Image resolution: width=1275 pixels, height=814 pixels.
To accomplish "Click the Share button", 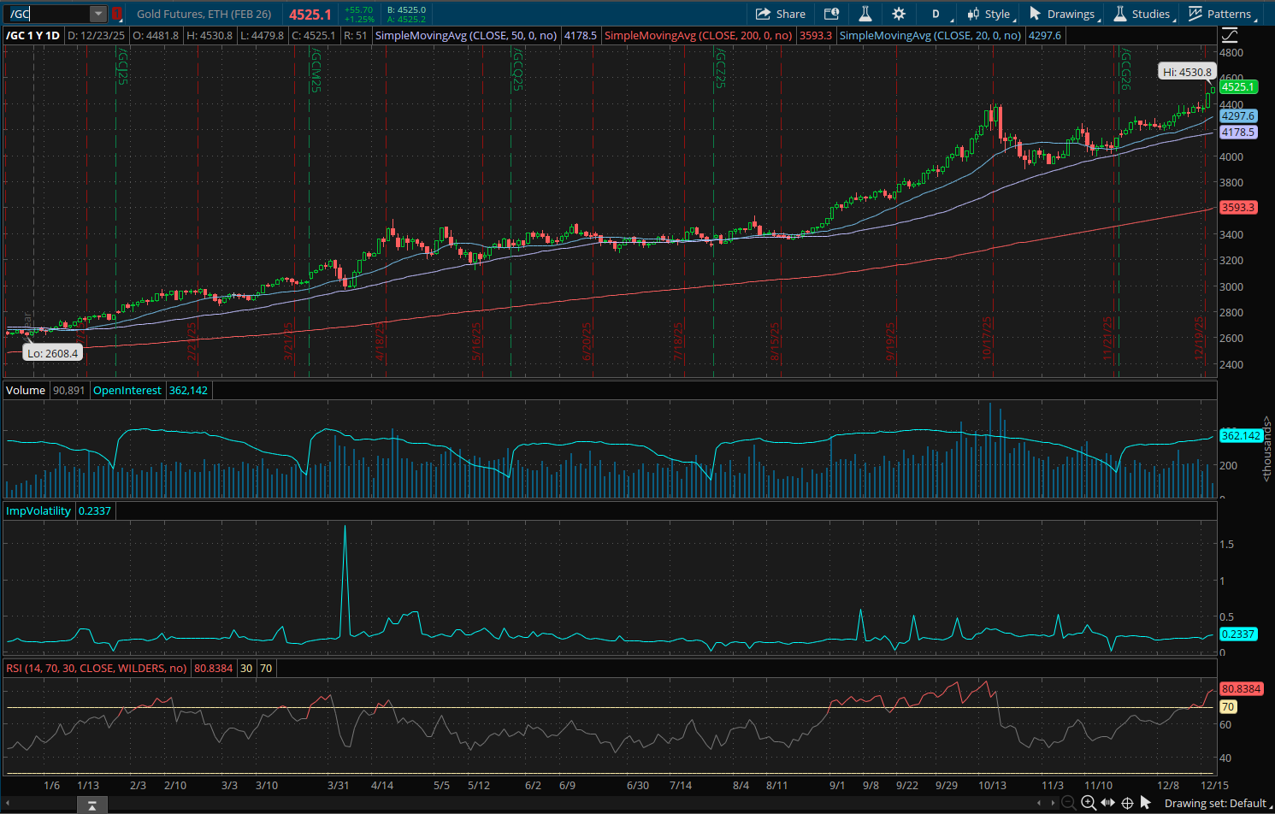I will (x=781, y=14).
